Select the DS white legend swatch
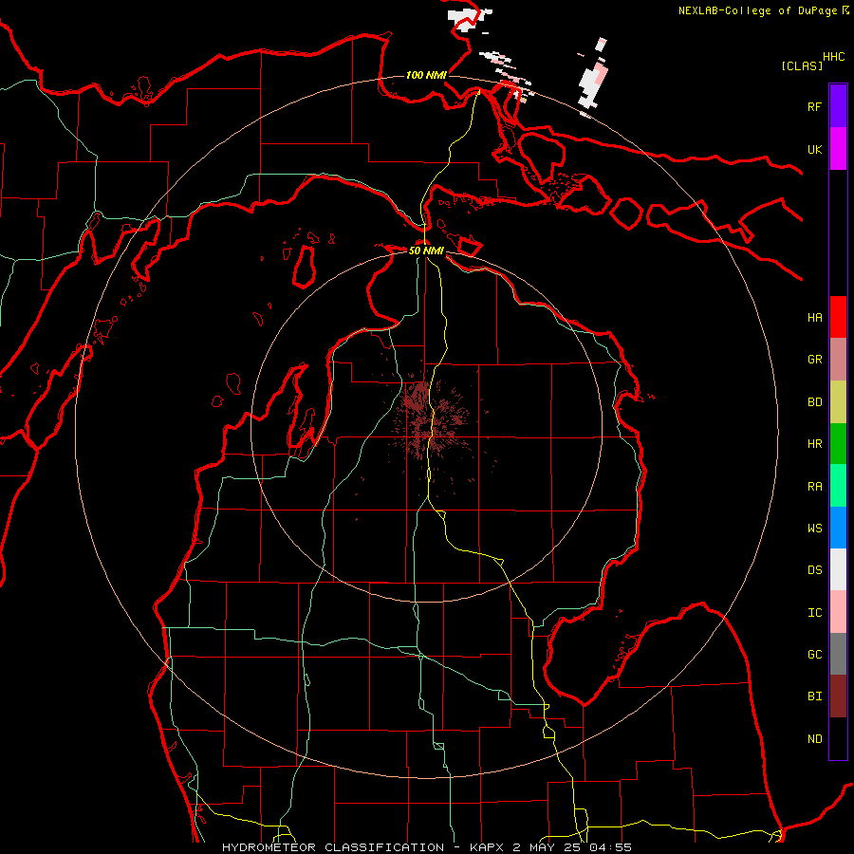 coord(838,569)
